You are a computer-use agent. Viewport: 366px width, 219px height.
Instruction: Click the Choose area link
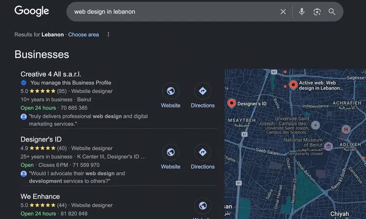point(83,35)
